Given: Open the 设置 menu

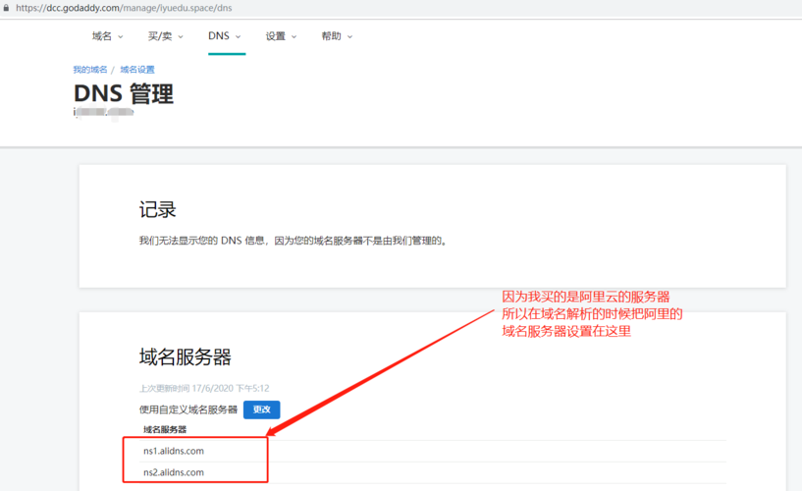Looking at the screenshot, I should tap(276, 36).
